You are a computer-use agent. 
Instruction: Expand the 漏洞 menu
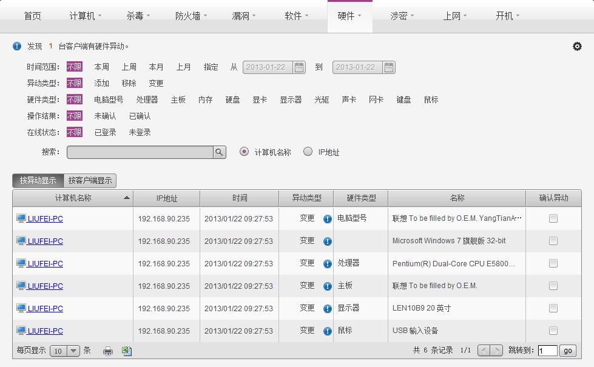[x=243, y=16]
